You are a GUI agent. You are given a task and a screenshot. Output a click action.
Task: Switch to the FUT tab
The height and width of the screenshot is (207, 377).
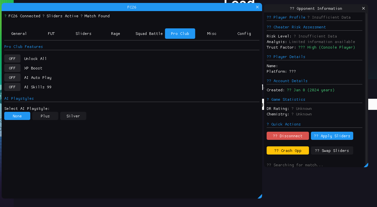click(x=51, y=34)
